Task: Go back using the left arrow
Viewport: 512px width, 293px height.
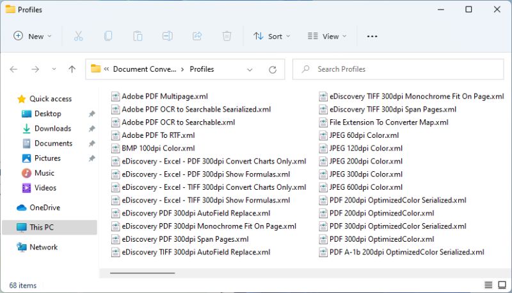Action: pyautogui.click(x=13, y=69)
